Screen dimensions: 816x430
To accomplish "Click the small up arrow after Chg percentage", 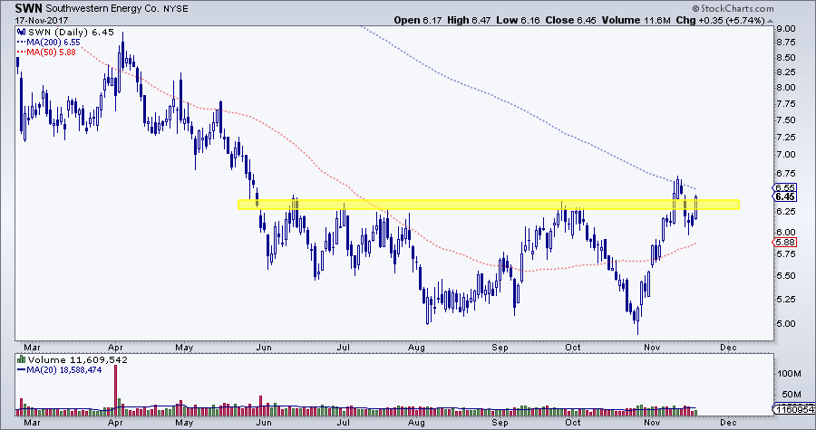I will pyautogui.click(x=769, y=20).
